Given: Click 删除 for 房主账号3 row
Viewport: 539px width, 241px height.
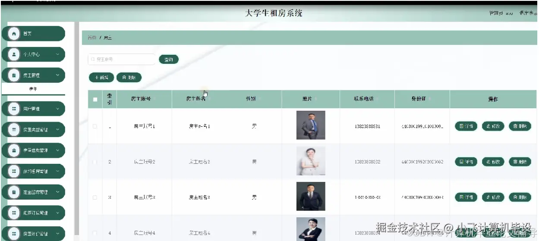Looking at the screenshot, I should point(520,197).
